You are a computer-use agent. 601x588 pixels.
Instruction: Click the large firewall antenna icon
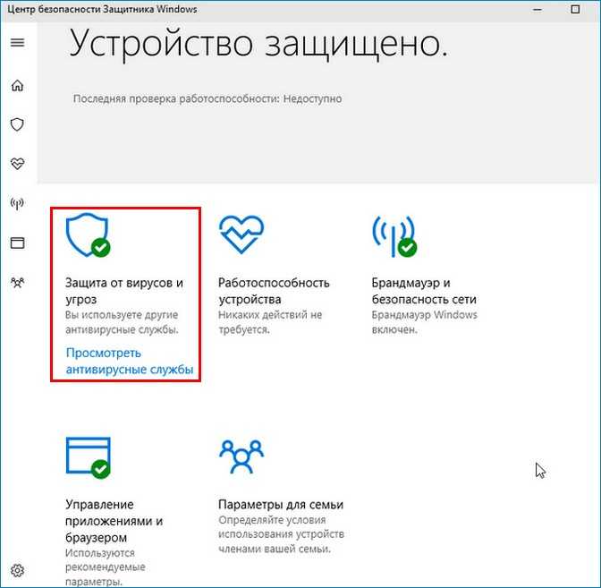394,235
